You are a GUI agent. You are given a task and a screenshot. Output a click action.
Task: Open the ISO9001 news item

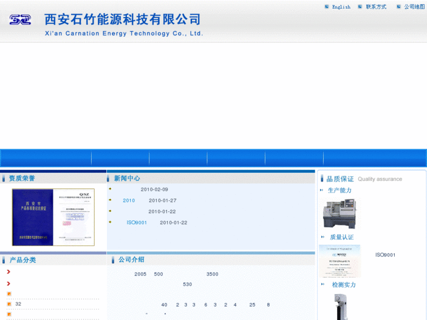click(137, 223)
